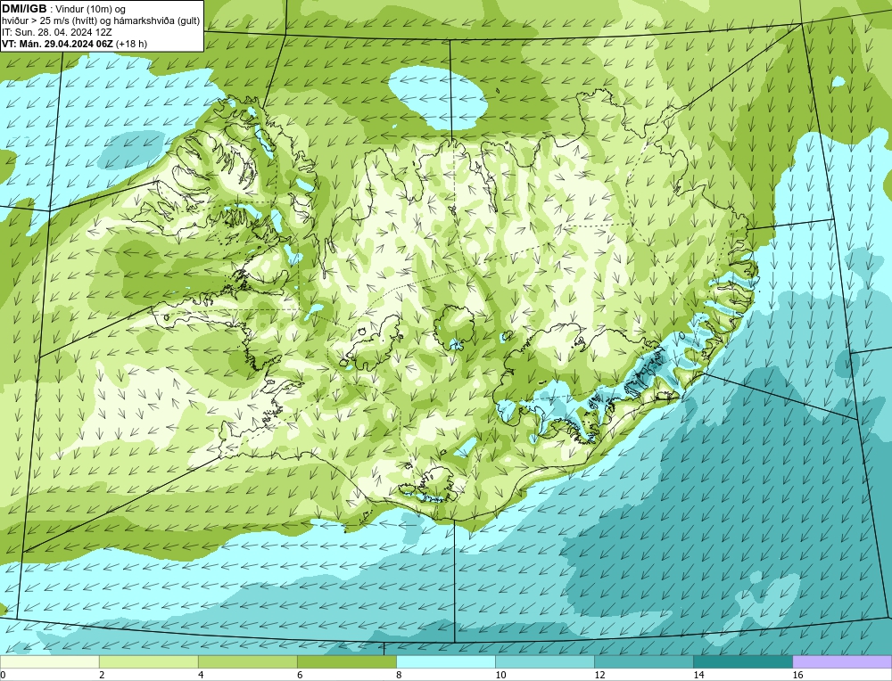Click the 2–4 m/s light green legend swatch

pyautogui.click(x=148, y=661)
